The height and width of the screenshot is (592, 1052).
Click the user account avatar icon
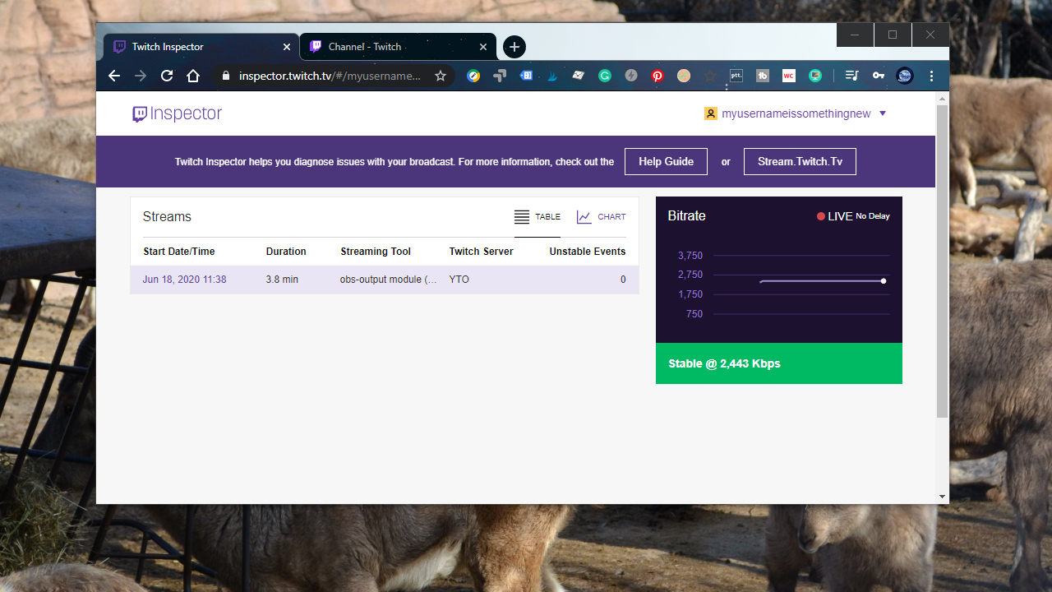pyautogui.click(x=711, y=113)
